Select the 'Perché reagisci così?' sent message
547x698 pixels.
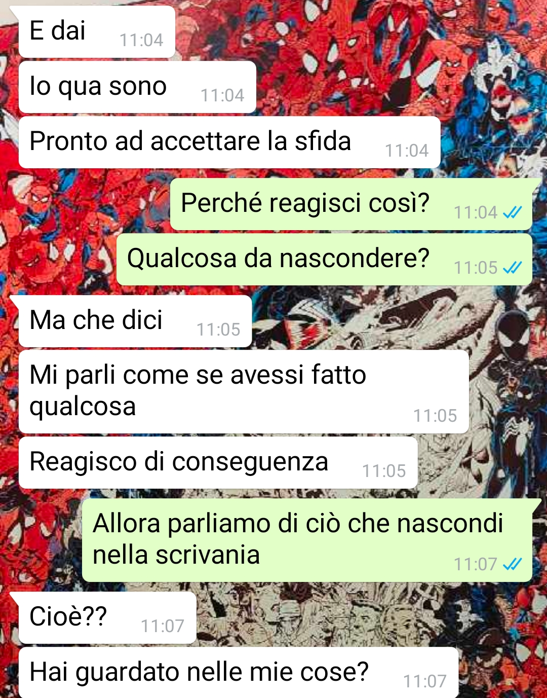[351, 204]
